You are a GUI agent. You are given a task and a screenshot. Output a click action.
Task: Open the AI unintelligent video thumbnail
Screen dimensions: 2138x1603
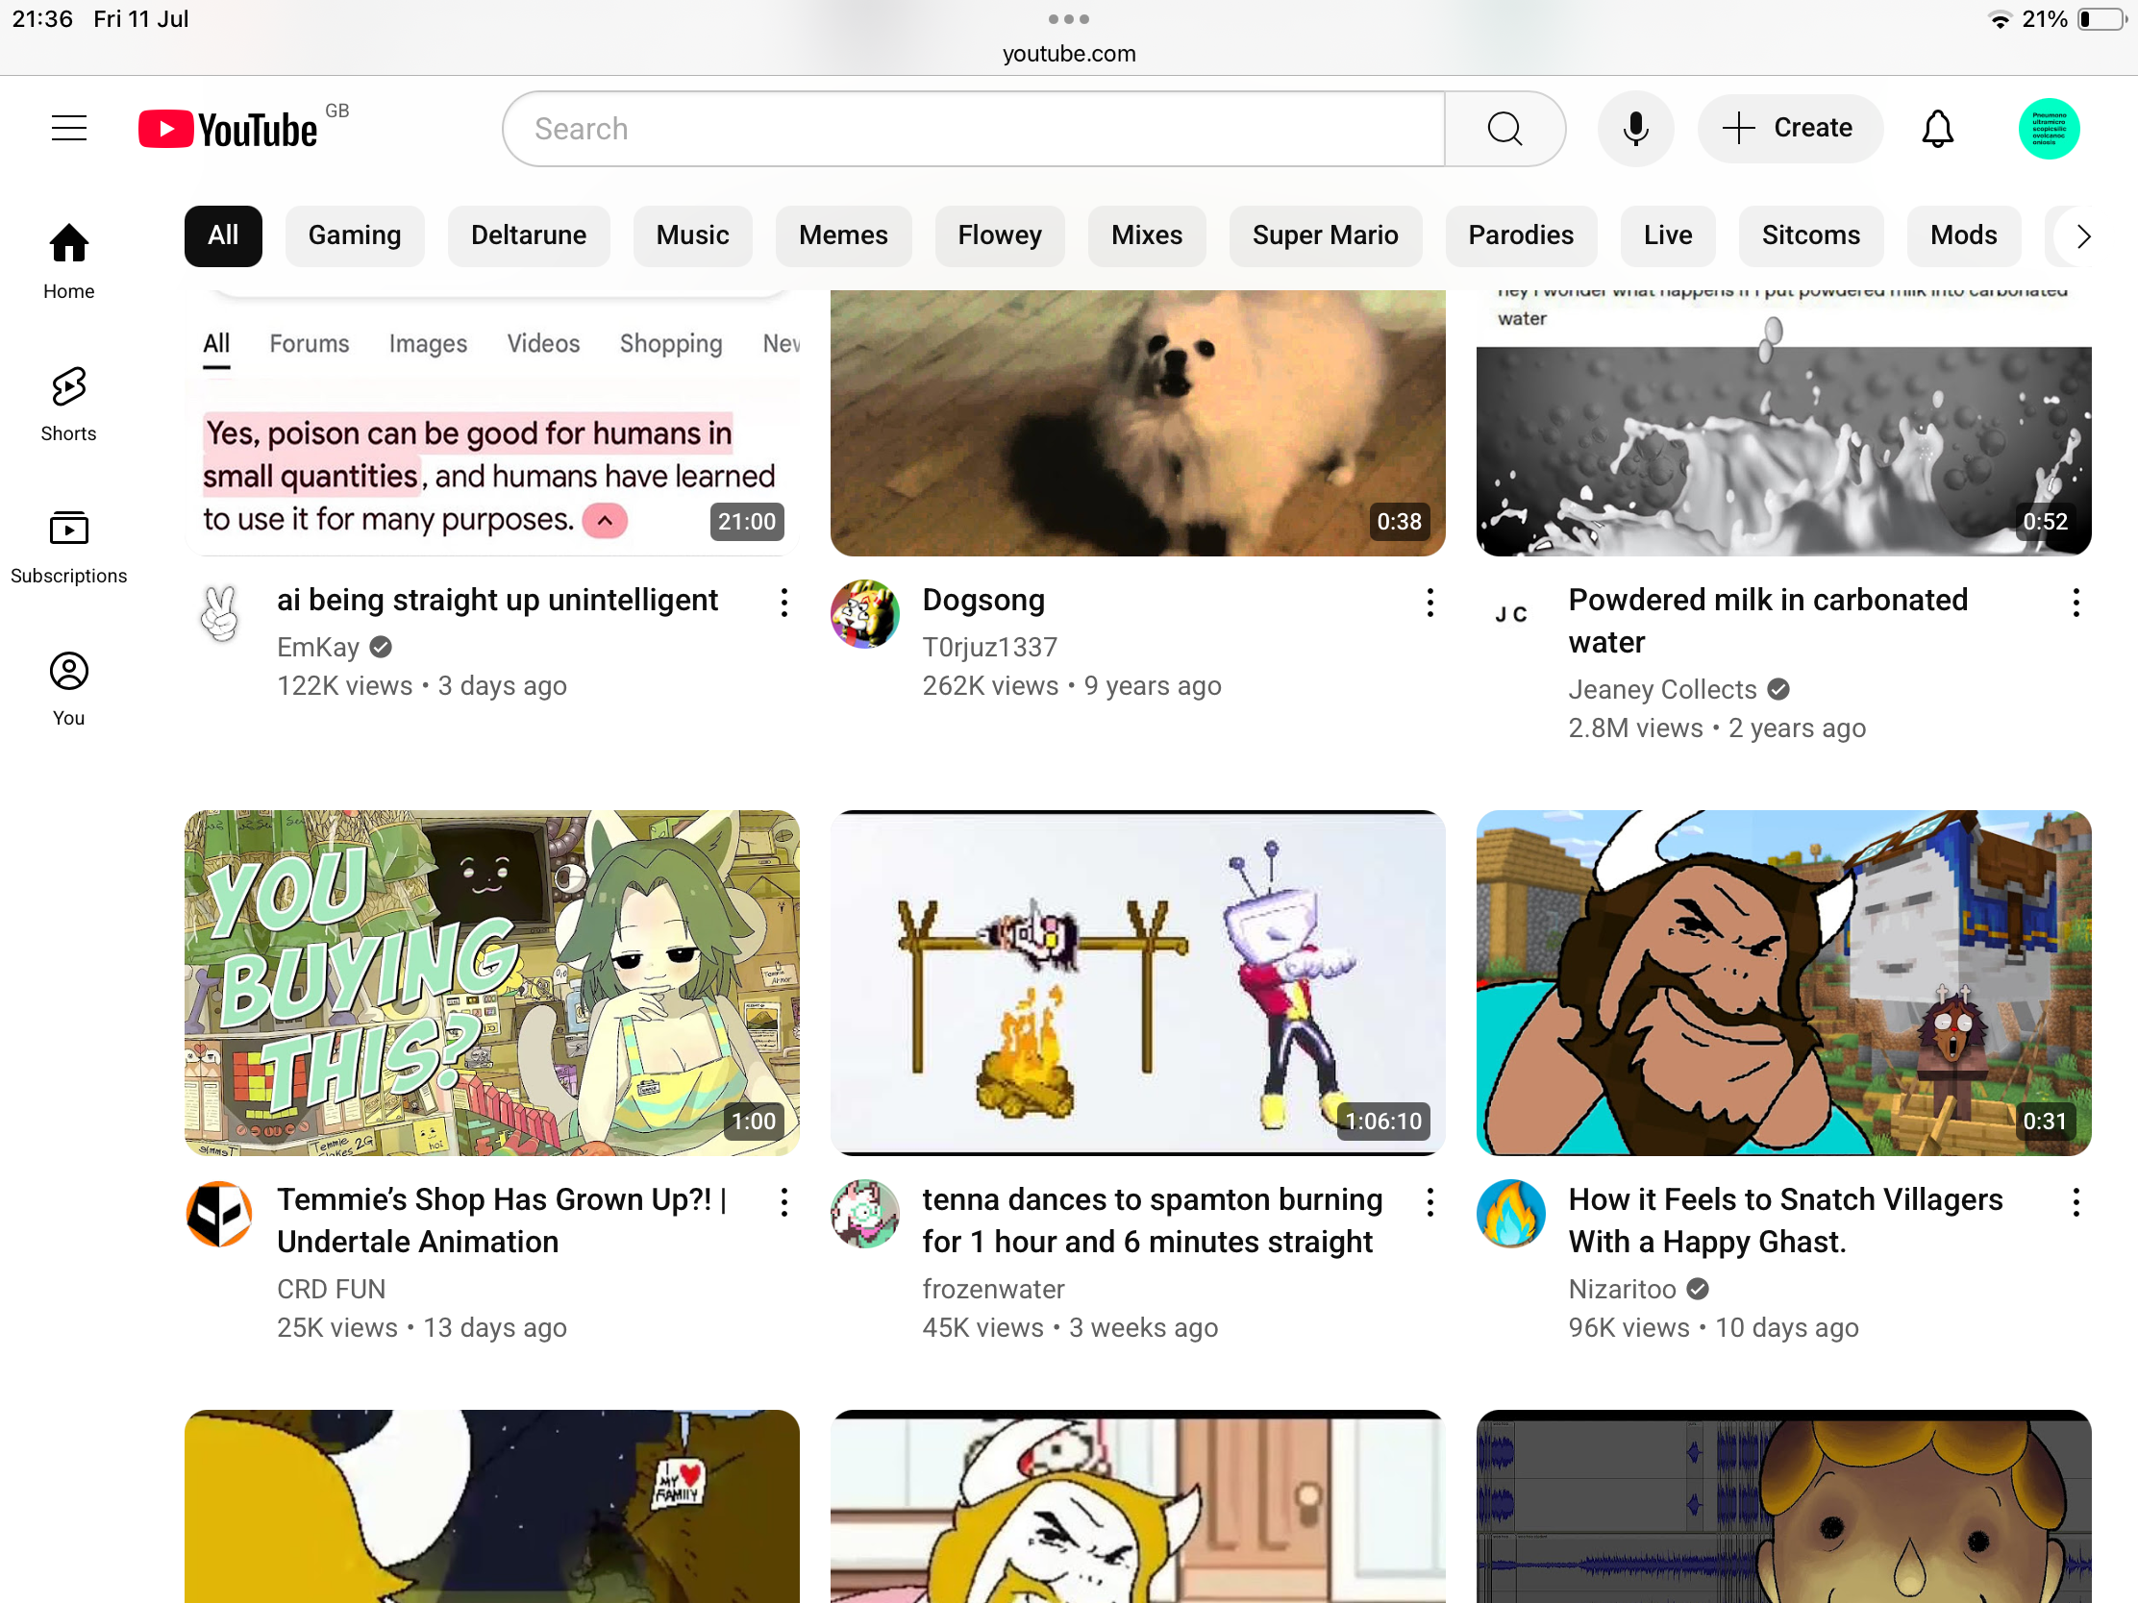[492, 423]
